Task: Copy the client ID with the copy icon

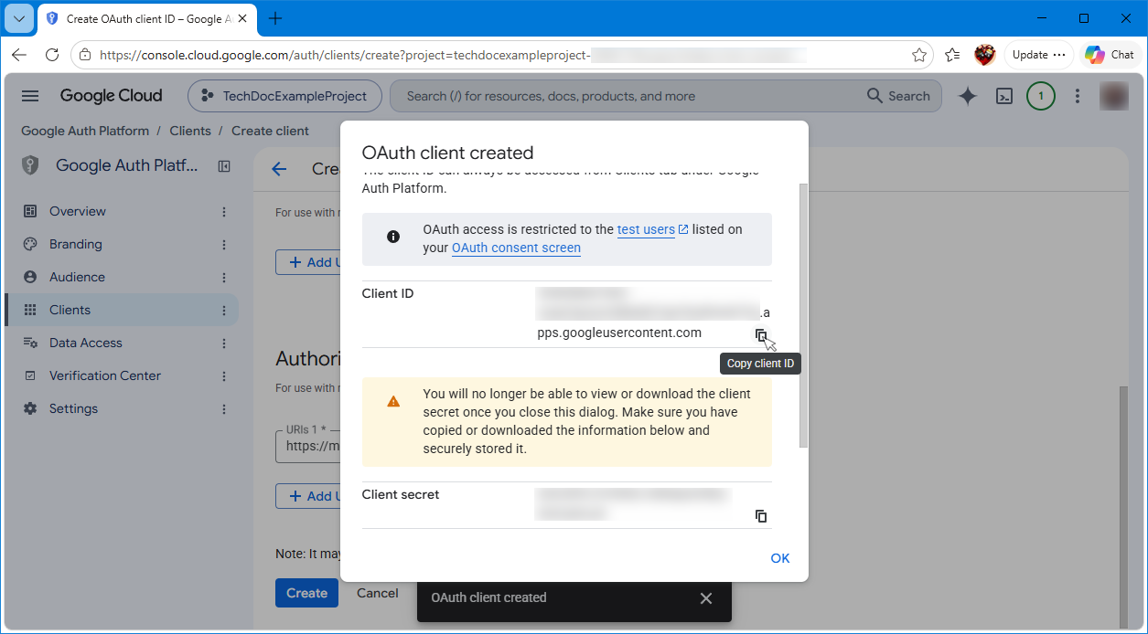Action: coord(761,334)
